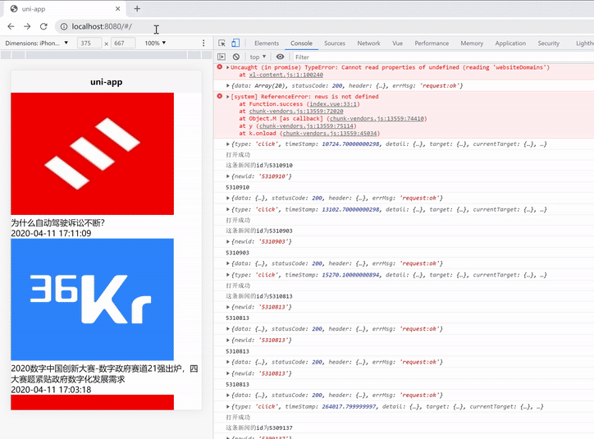Click console log 这条新闻的id为5309137
The width and height of the screenshot is (594, 439).
point(259,428)
